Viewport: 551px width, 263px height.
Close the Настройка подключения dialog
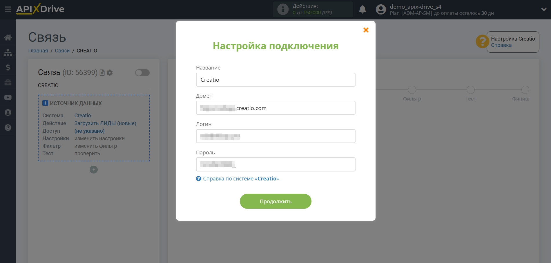(366, 30)
